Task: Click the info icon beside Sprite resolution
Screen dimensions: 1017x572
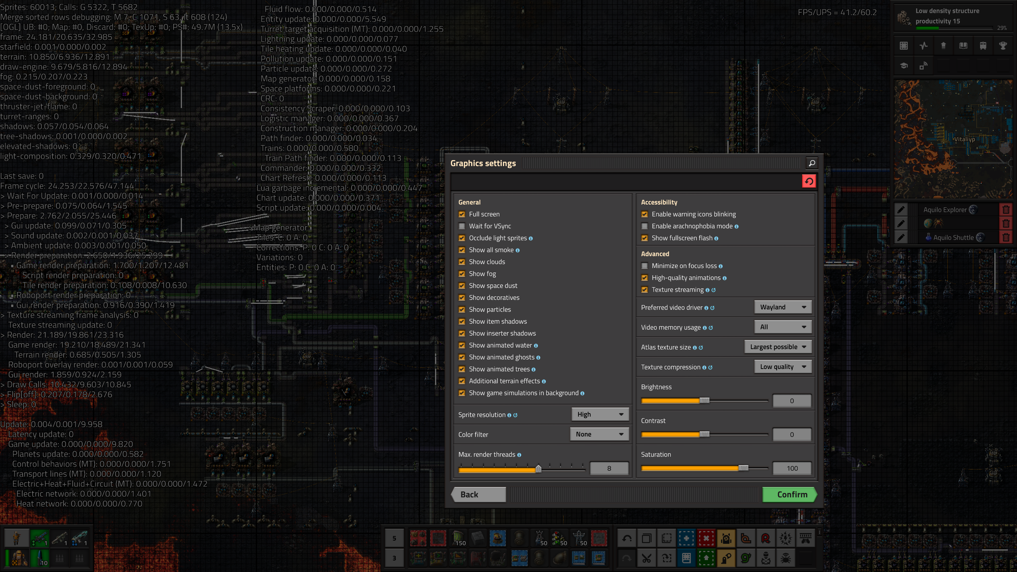Action: coord(509,415)
